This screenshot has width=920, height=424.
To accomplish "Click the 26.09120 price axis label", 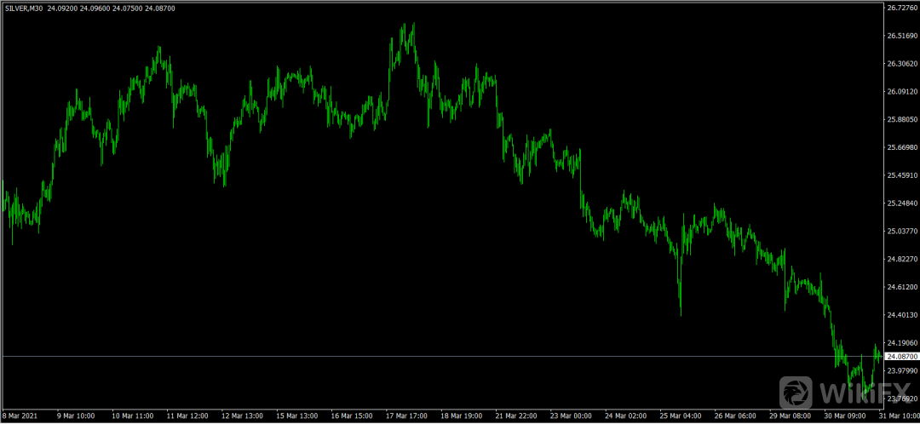I will click(x=901, y=92).
